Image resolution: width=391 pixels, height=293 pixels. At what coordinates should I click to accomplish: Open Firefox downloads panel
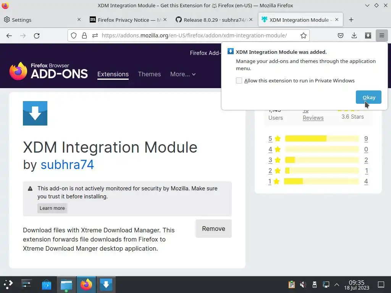point(354,35)
